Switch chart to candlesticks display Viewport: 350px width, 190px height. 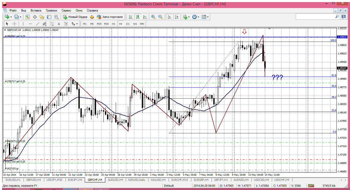tap(138, 17)
